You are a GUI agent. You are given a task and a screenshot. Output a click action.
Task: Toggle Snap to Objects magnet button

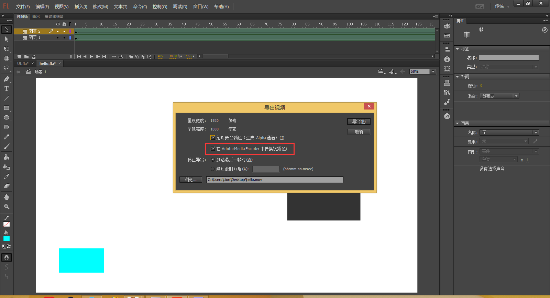7,257
